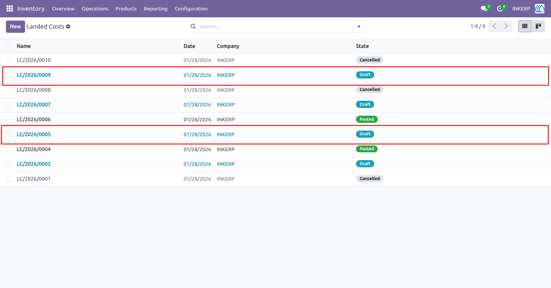The height and width of the screenshot is (288, 551).
Task: Check the box for LC/2026/0009
Action: click(x=9, y=75)
